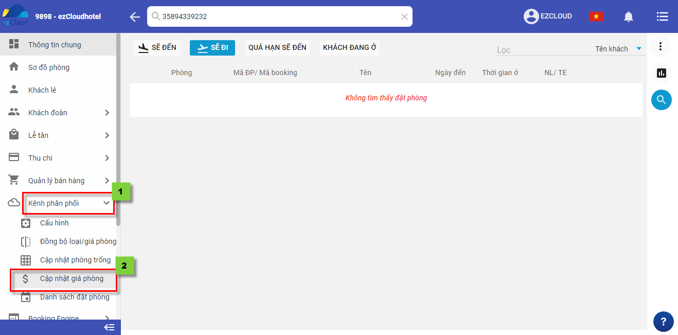Click the blue magnifier search button
The width and height of the screenshot is (678, 335).
click(x=661, y=99)
